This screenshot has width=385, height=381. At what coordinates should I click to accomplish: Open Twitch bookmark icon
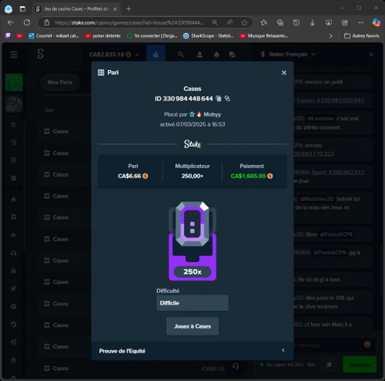pyautogui.click(x=8, y=35)
